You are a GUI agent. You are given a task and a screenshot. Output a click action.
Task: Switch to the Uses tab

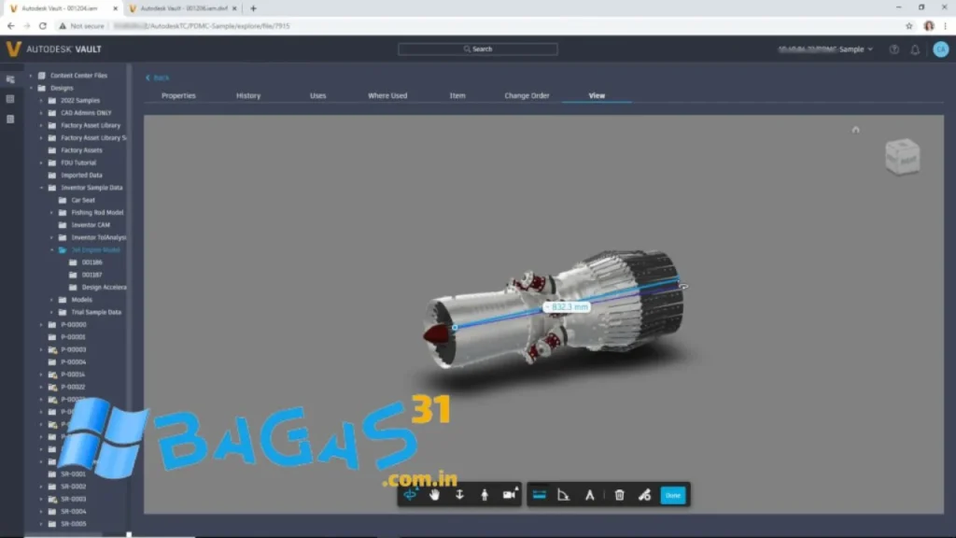317,96
